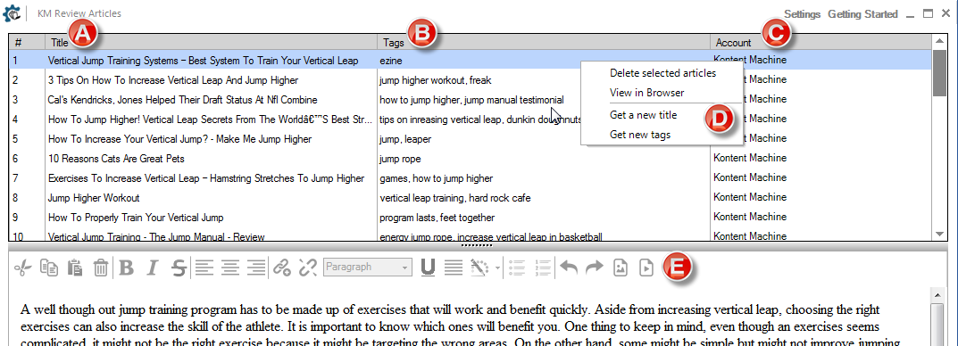Insert a video with play icon
The image size is (958, 346).
tap(646, 268)
